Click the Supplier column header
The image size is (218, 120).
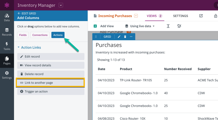coord(204,69)
